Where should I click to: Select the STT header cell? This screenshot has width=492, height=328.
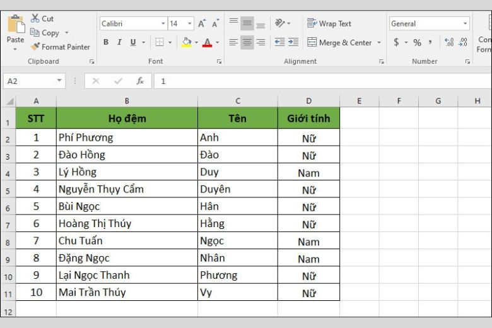(36, 118)
